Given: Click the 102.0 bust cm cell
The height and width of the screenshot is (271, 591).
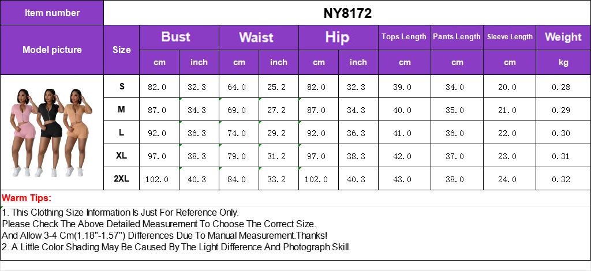Looking at the screenshot, I should 159,179.
